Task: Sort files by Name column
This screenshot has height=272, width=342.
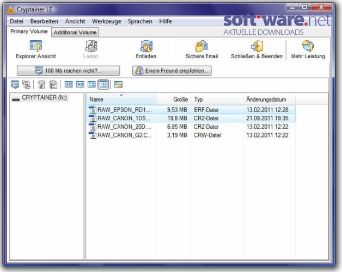Action: (121, 100)
